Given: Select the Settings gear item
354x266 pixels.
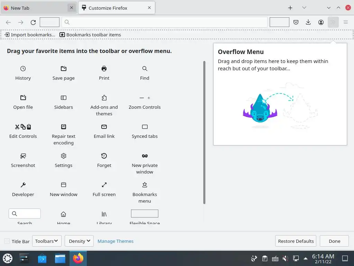Looking at the screenshot, I should [x=64, y=161].
